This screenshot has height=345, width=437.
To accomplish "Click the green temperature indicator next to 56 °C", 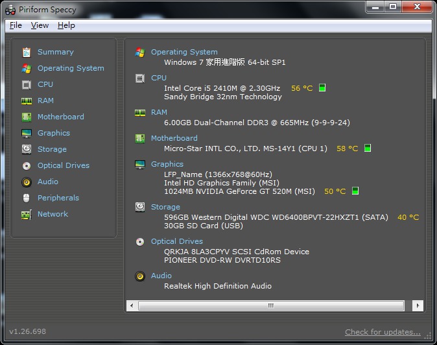I will (322, 88).
